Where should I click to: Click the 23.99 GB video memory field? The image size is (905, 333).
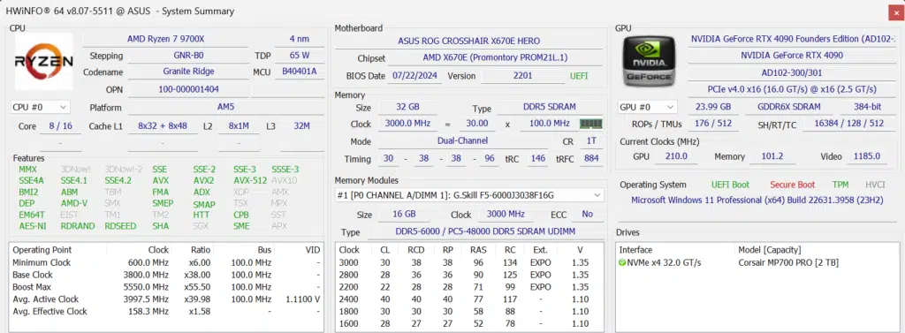(x=713, y=107)
